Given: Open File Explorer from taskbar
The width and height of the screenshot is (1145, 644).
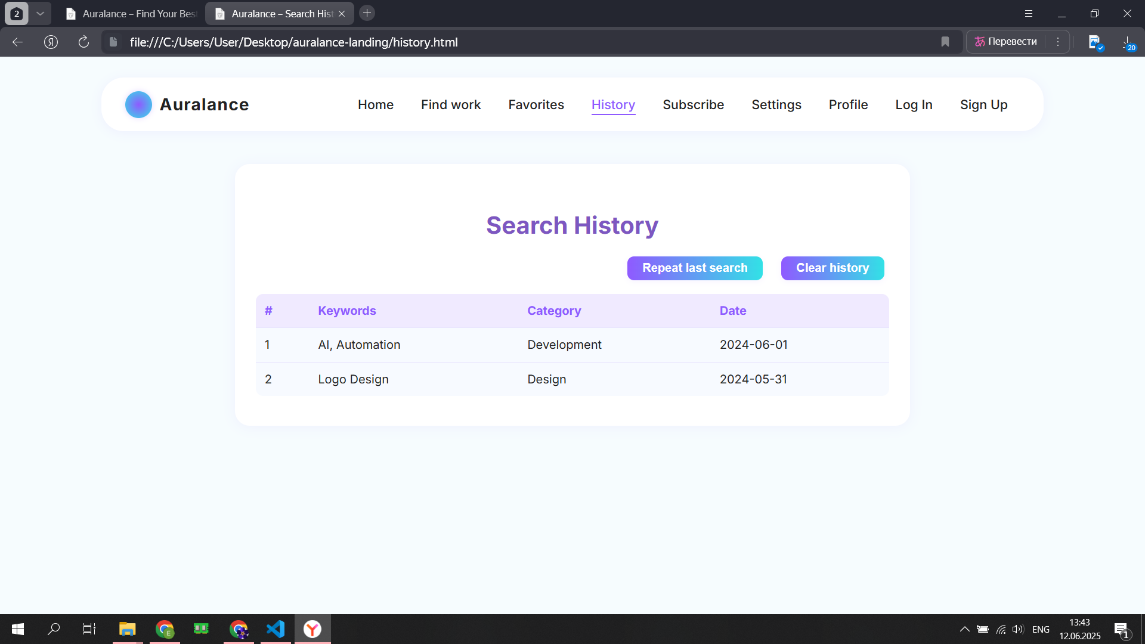Looking at the screenshot, I should pyautogui.click(x=127, y=629).
